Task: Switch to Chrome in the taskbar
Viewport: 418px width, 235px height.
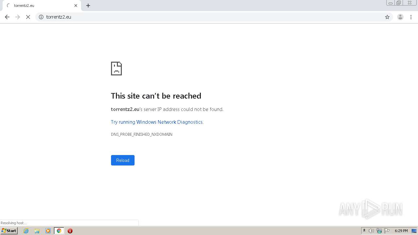Action: click(59, 231)
